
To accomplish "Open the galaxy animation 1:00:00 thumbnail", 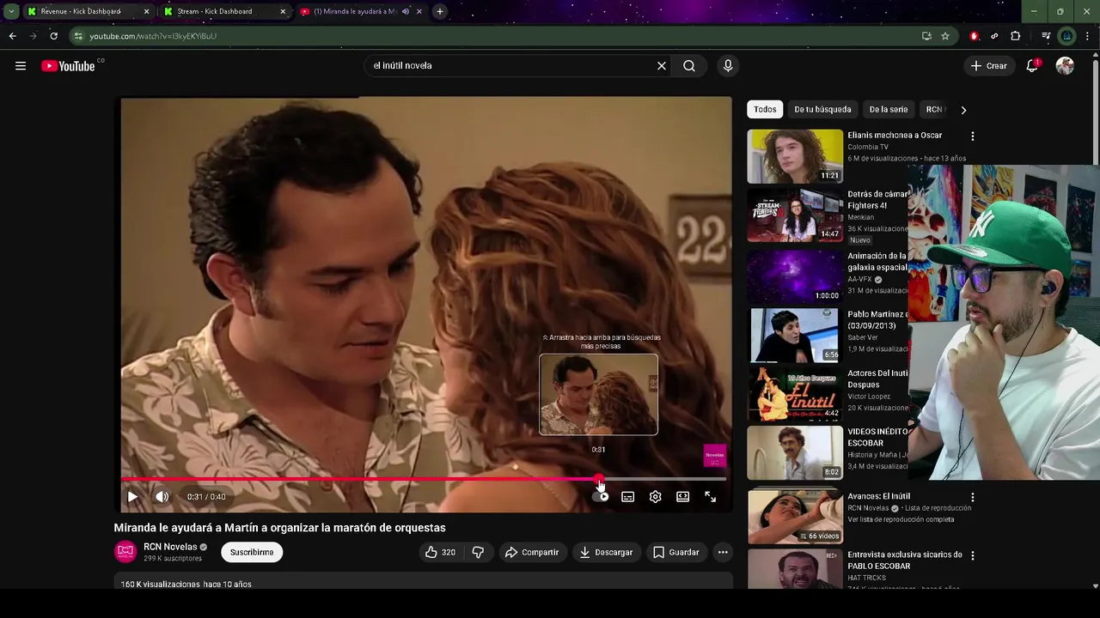I will point(795,276).
